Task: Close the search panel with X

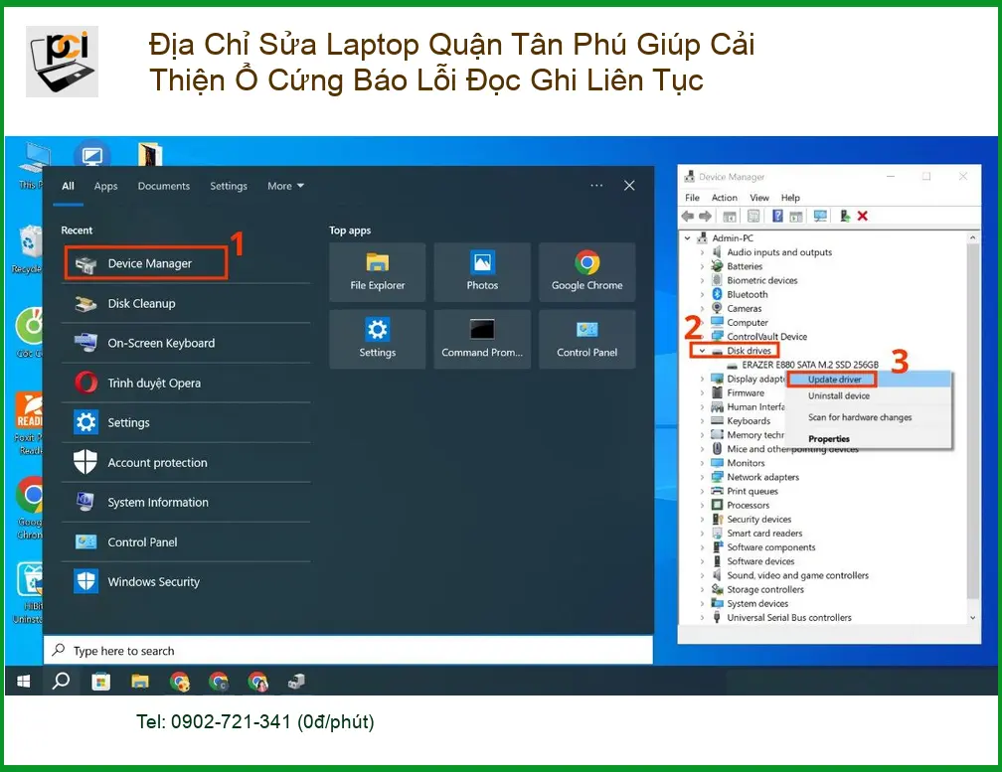Action: pos(629,185)
